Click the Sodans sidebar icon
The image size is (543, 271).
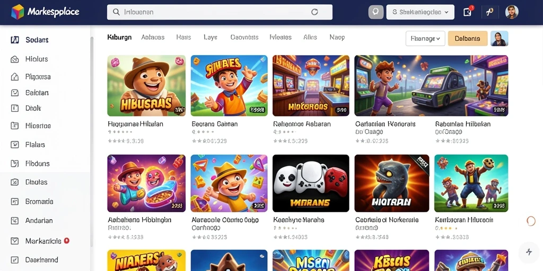pyautogui.click(x=15, y=40)
